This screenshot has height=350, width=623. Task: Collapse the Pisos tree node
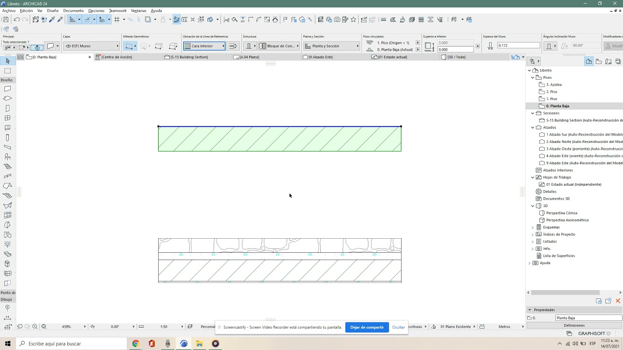pyautogui.click(x=533, y=77)
